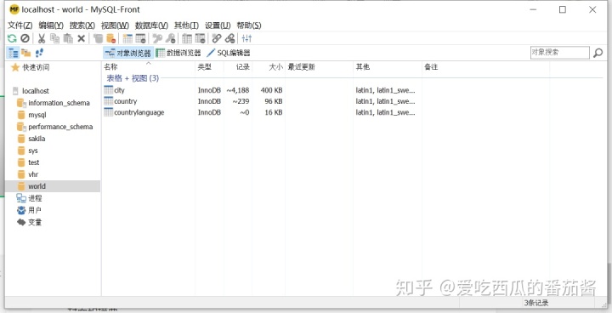Sort by the 最近更新 last updated header
Image resolution: width=612 pixels, height=313 pixels.
[x=320, y=67]
